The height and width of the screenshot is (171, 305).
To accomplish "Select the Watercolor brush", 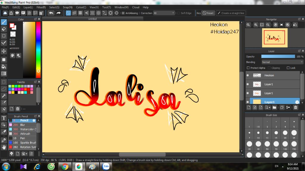I will pyautogui.click(x=22, y=129).
